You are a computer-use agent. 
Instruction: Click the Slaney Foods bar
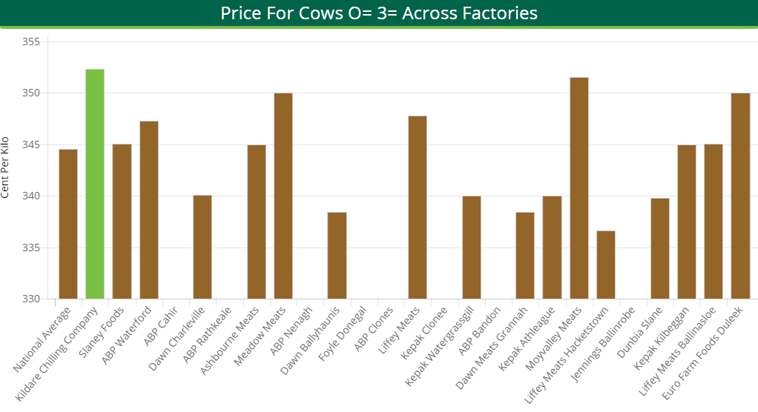(x=122, y=222)
